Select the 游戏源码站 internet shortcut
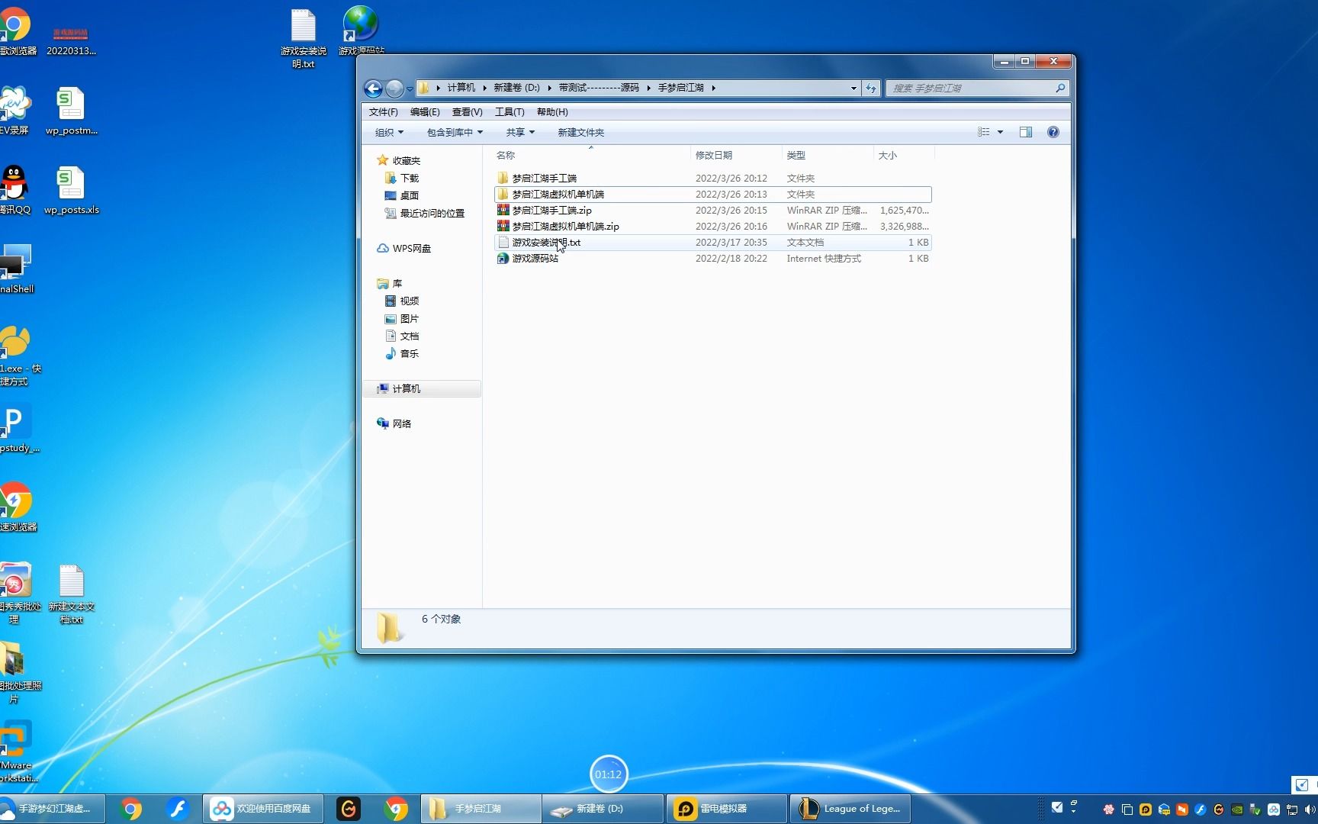Screen dimensions: 1318x824 tap(712, 259)
